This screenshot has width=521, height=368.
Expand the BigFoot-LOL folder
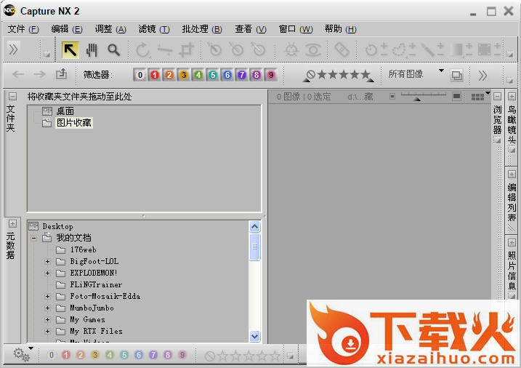[x=47, y=262]
